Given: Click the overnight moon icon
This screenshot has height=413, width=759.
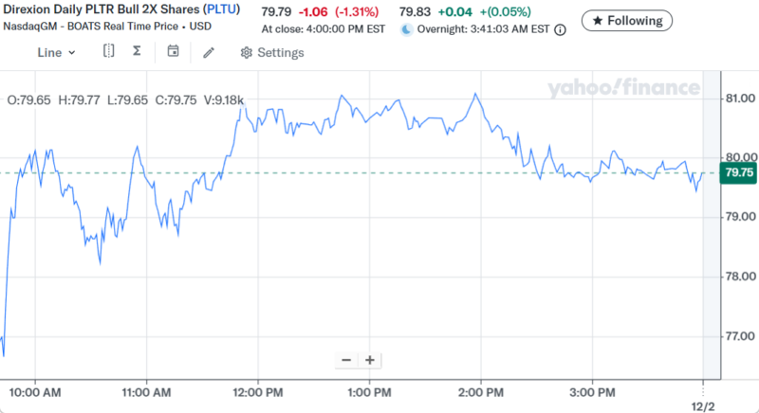Looking at the screenshot, I should point(407,30).
